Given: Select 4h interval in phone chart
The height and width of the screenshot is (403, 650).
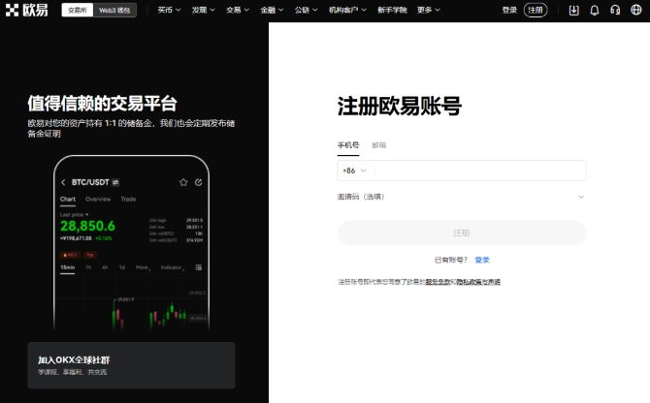Looking at the screenshot, I should point(105,267).
